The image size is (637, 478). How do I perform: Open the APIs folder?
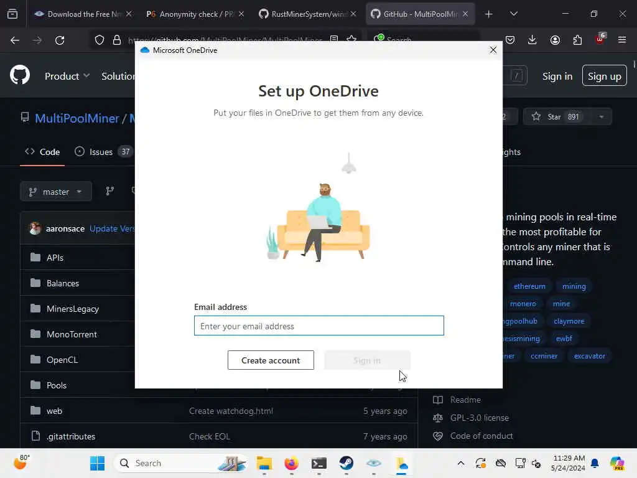[x=55, y=258]
